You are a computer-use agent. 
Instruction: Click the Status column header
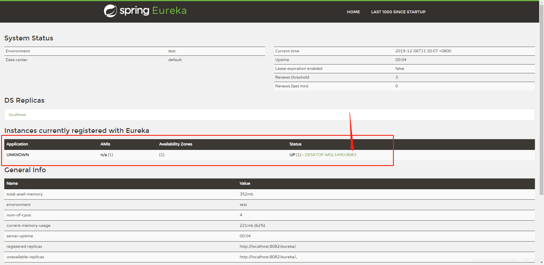pyautogui.click(x=295, y=144)
